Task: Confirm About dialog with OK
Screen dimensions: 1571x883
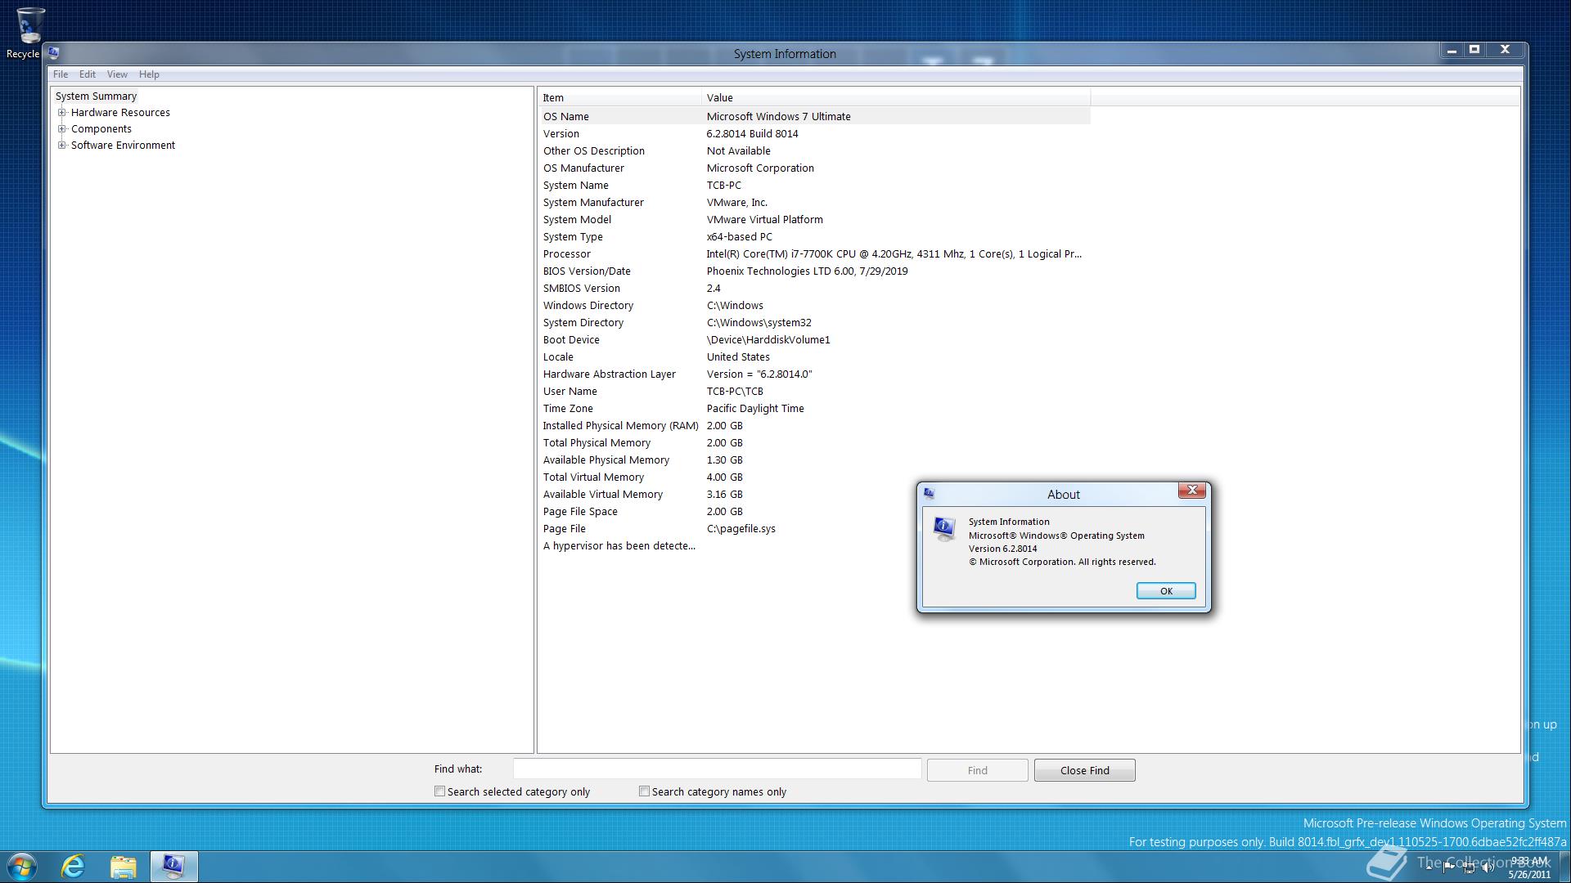Action: click(1166, 591)
